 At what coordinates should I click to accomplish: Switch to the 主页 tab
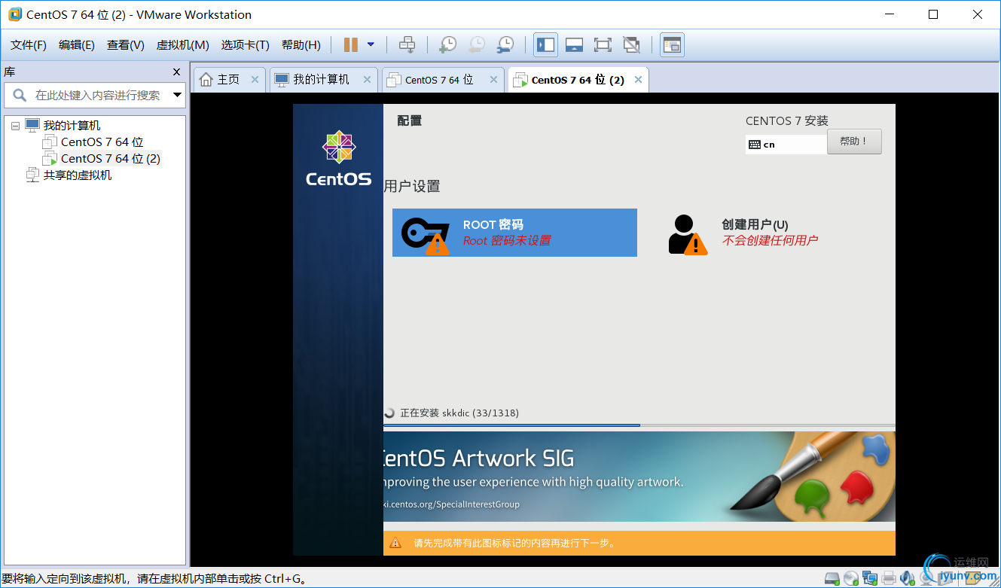(x=228, y=80)
